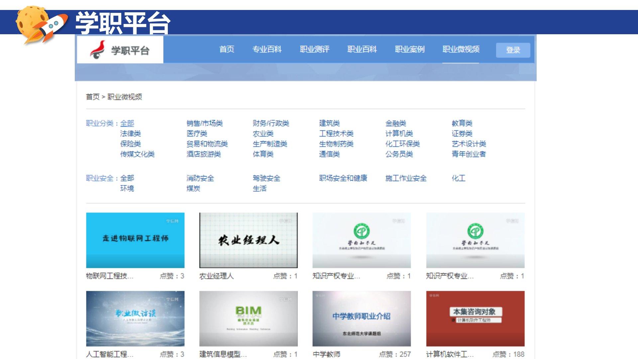Go to the 职业案例 tab
The height and width of the screenshot is (359, 638).
click(409, 50)
